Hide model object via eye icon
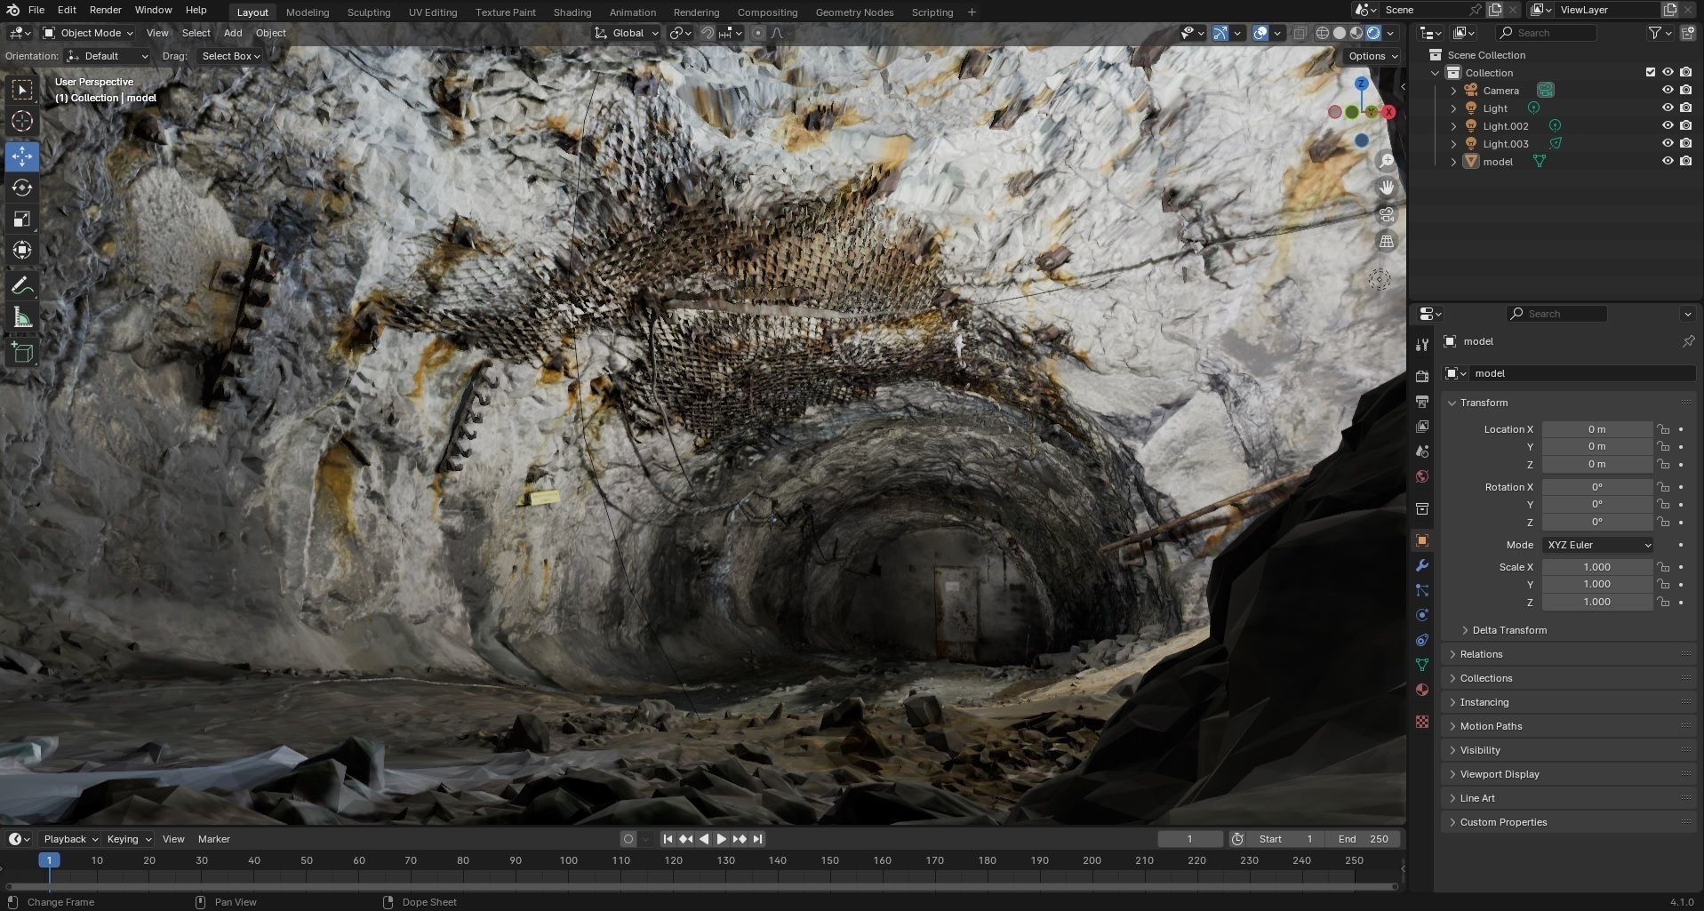The image size is (1704, 911). 1668,161
